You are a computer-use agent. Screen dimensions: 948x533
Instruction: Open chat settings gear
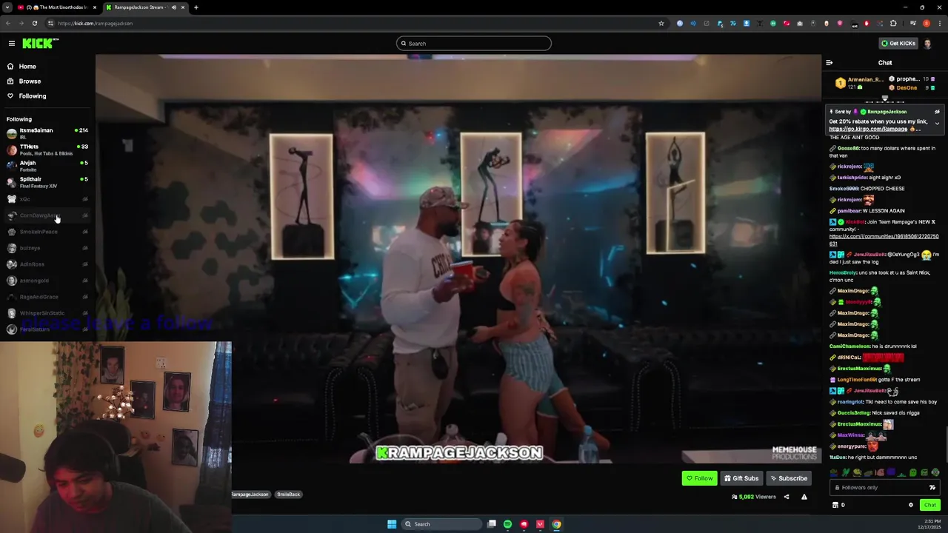[911, 505]
